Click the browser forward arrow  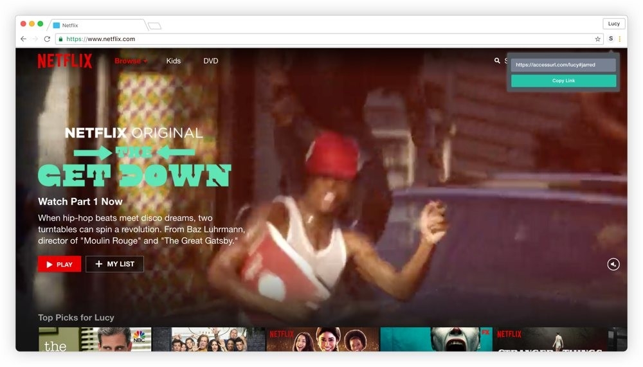35,39
